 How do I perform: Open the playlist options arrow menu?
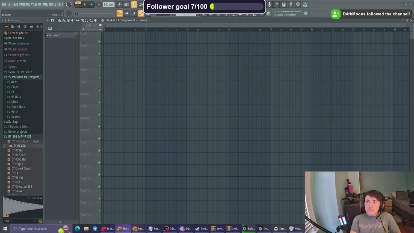point(48,20)
